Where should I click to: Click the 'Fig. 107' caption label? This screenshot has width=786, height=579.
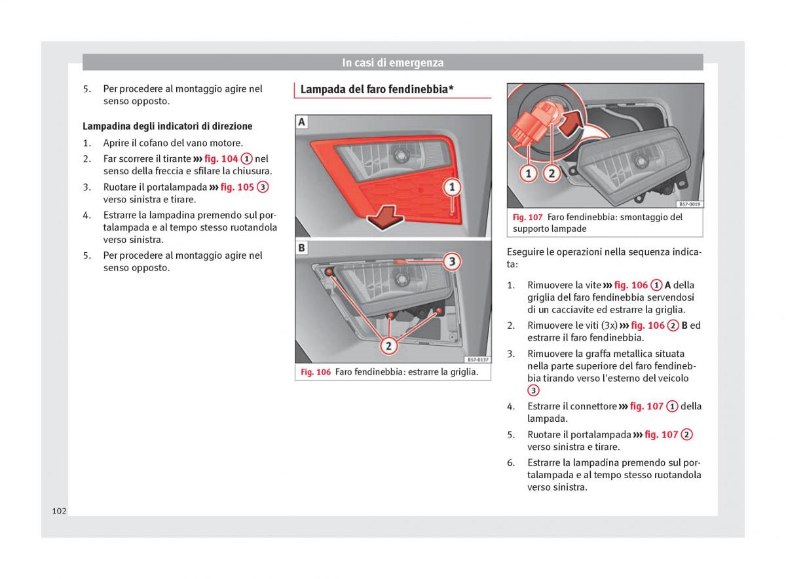pyautogui.click(x=528, y=217)
